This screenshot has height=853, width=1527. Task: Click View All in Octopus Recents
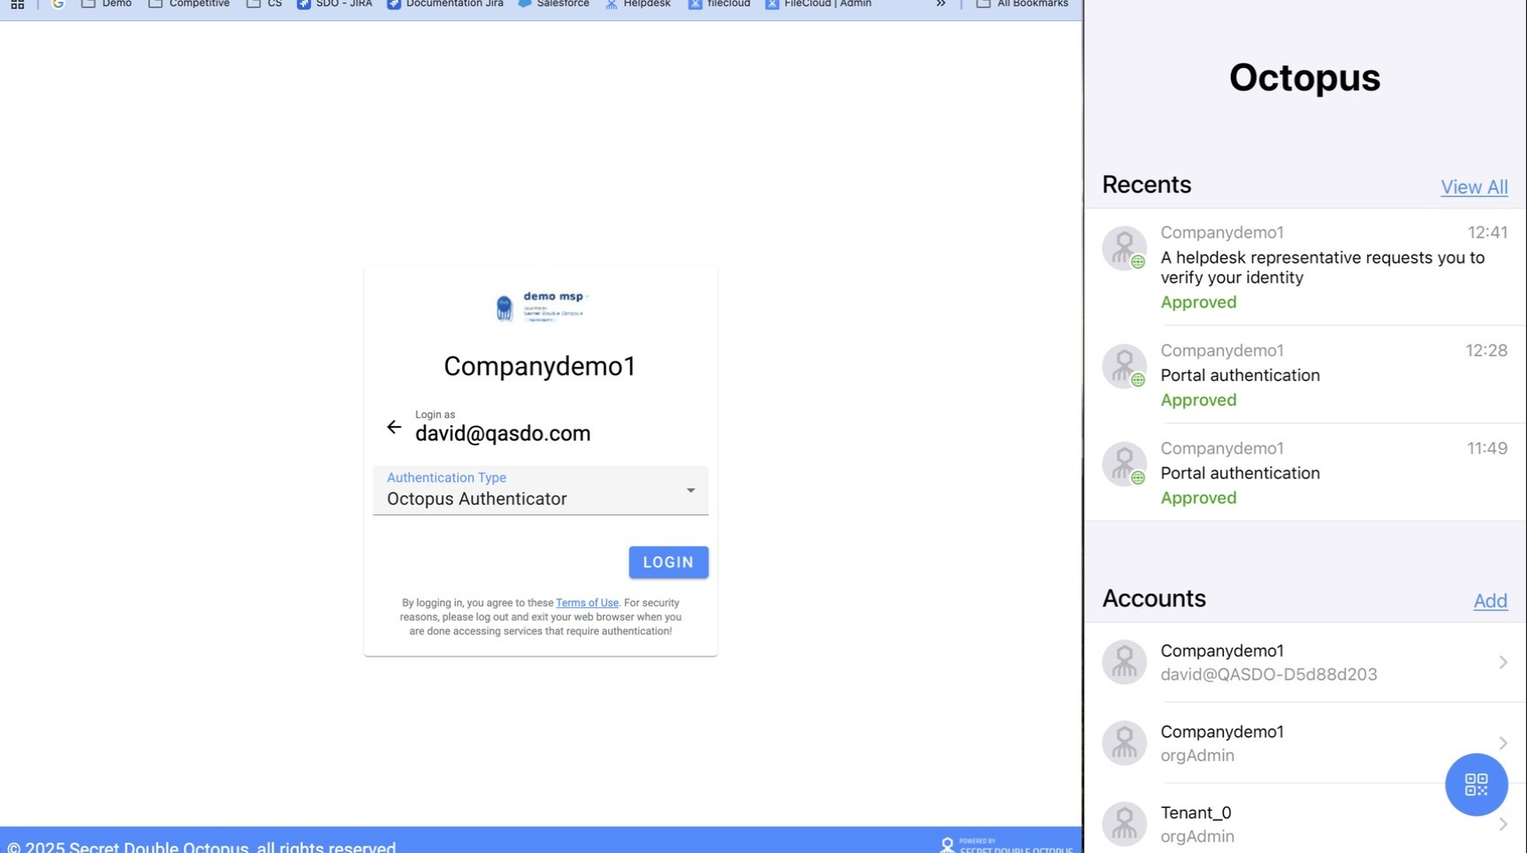[x=1474, y=187]
